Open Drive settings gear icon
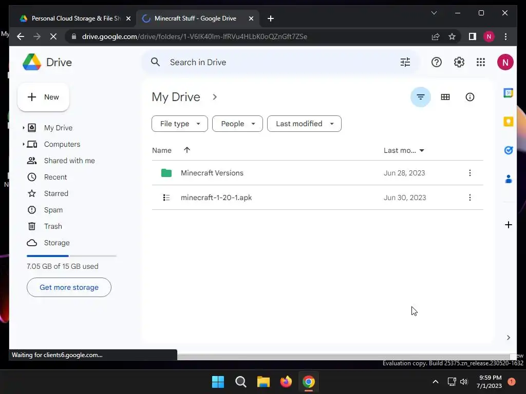Screen dimensions: 526x394 [459, 62]
